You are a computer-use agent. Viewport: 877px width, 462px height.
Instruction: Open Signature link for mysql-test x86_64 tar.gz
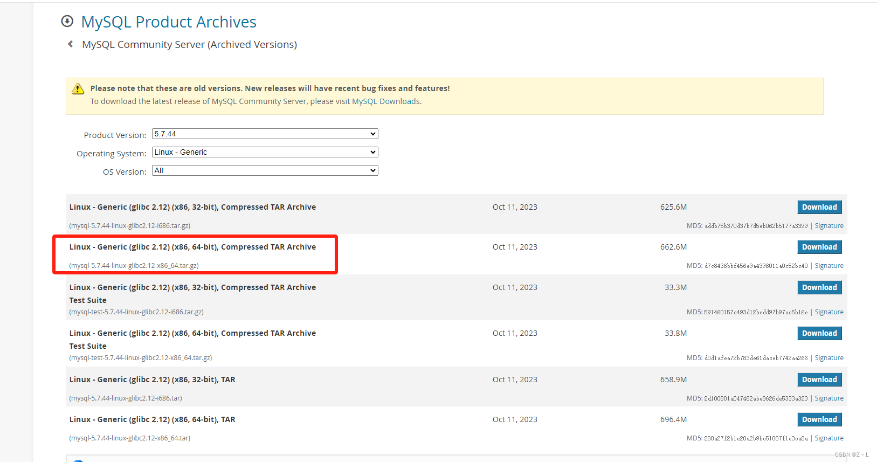[829, 358]
